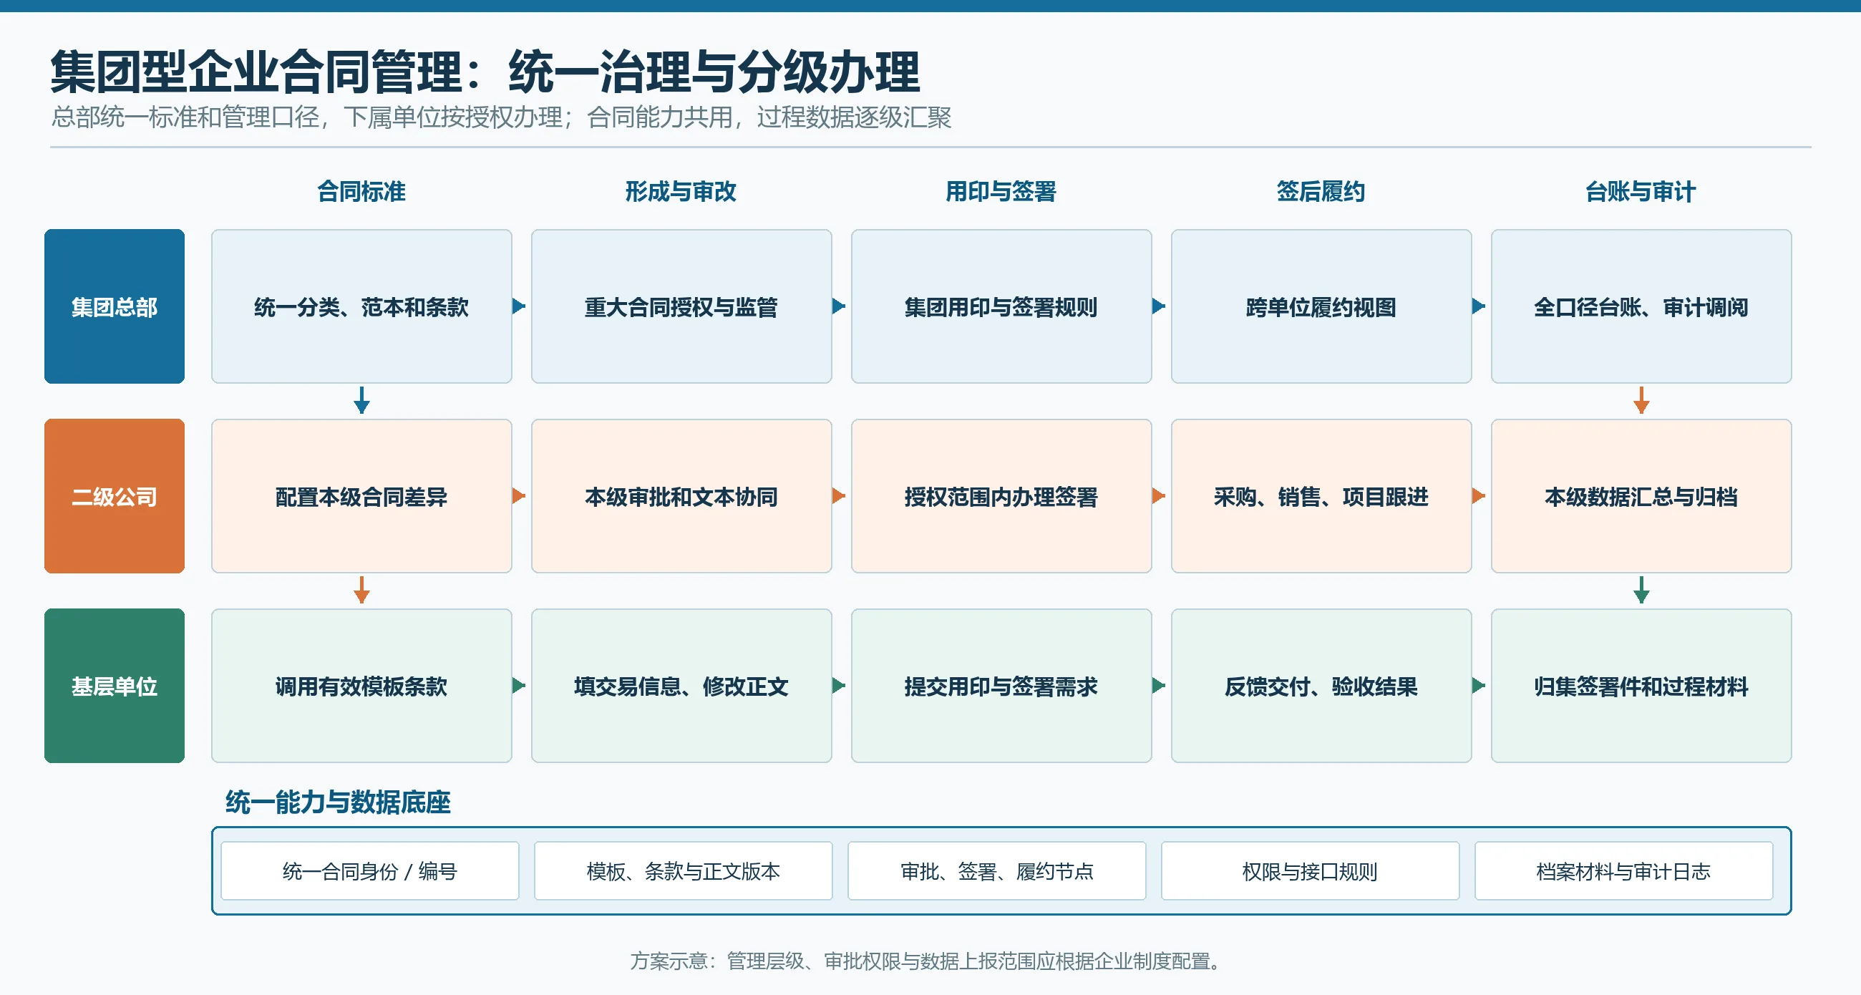Click the 集团总部 row label

(x=114, y=306)
